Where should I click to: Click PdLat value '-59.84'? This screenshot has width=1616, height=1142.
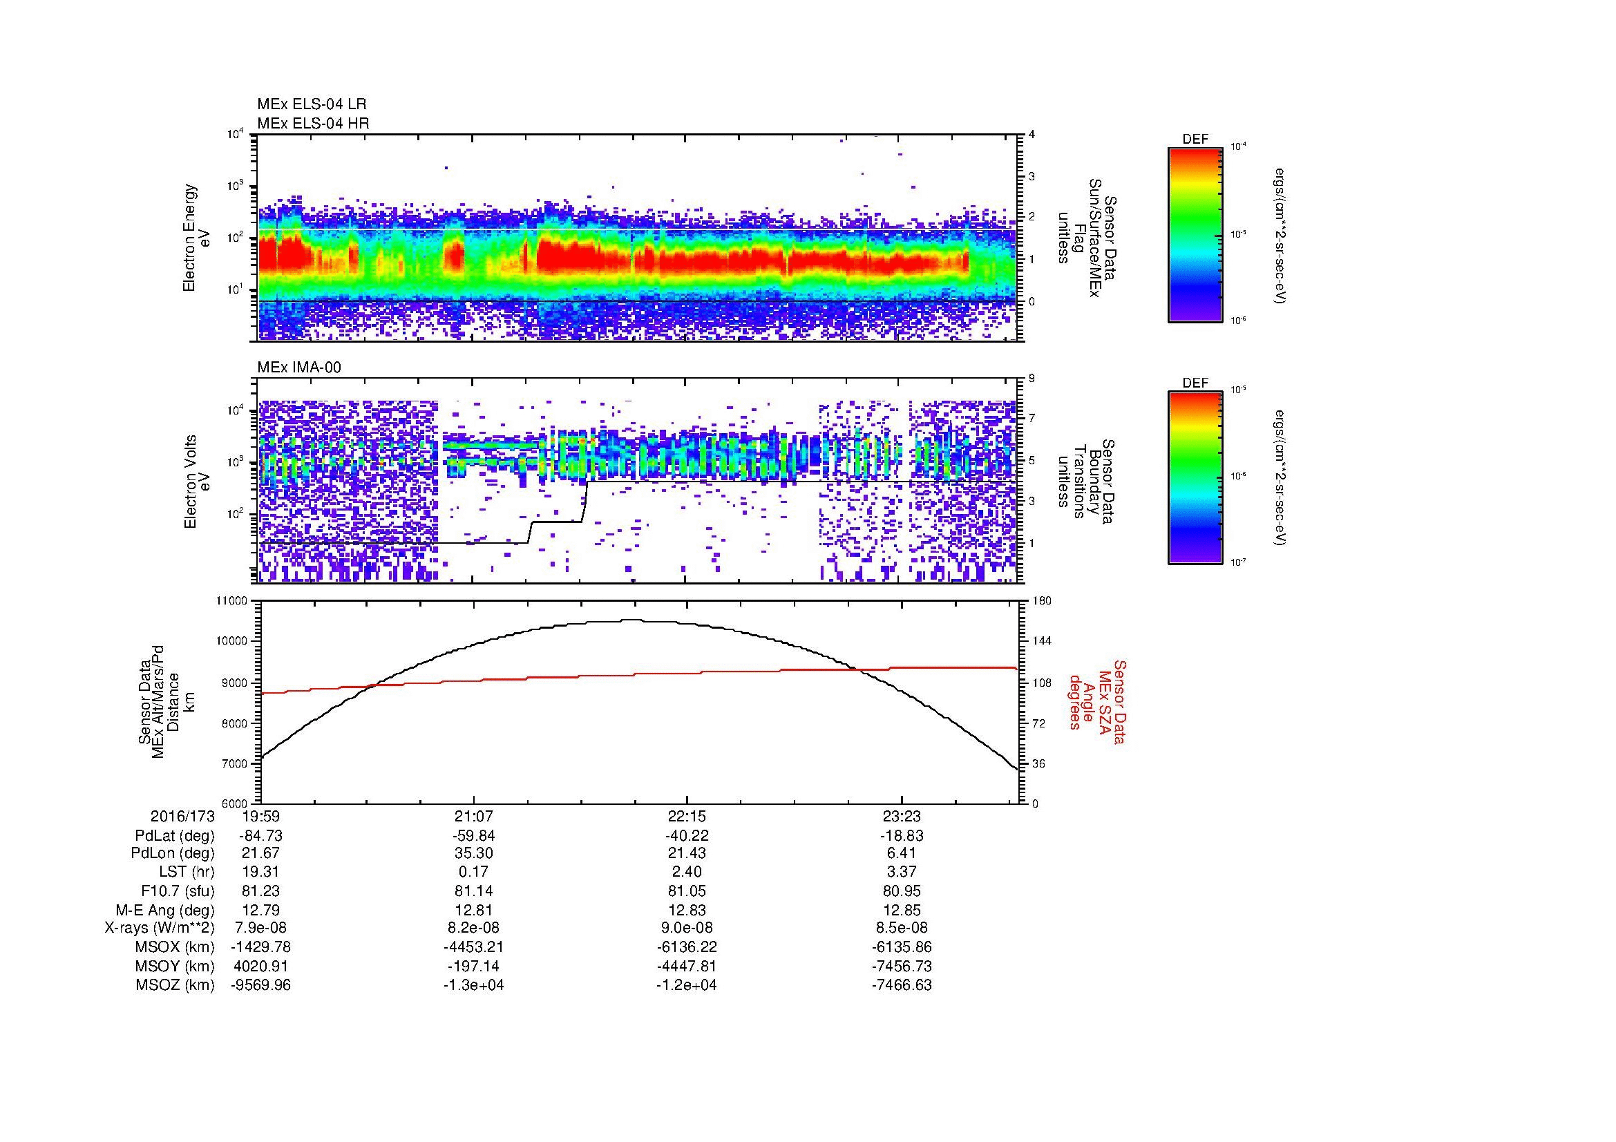point(475,836)
